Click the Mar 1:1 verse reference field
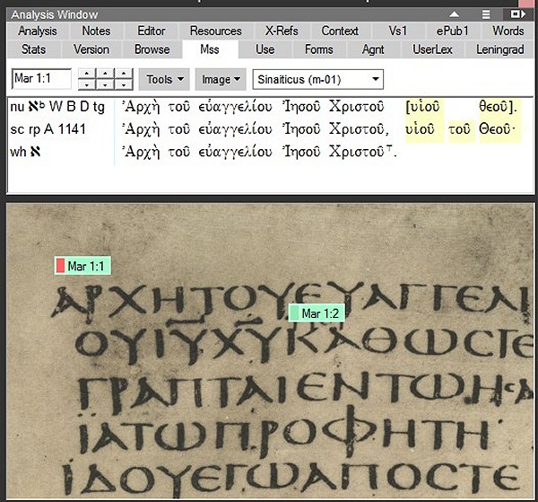Viewport: 538px width, 502px height. pos(41,79)
